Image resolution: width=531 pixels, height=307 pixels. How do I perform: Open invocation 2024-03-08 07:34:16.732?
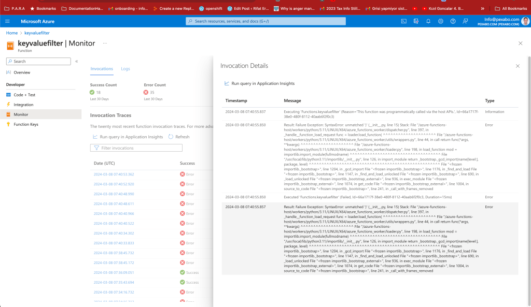tap(114, 292)
